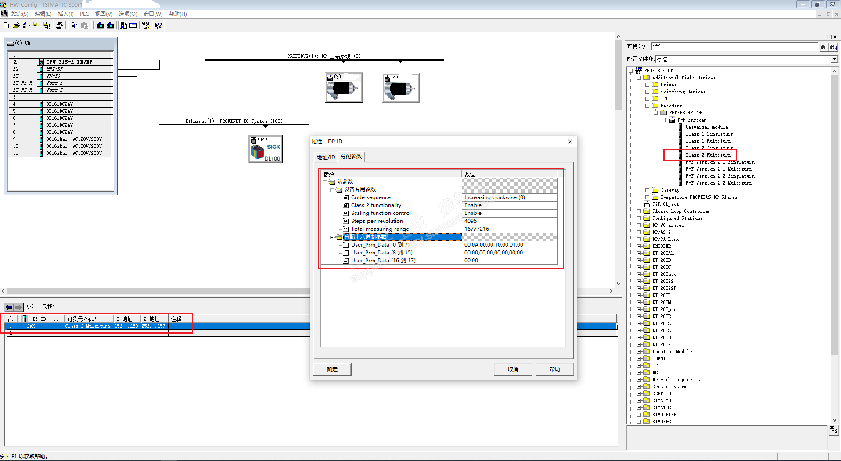
Task: Click the Total measuring range value 16777216
Action: point(510,229)
